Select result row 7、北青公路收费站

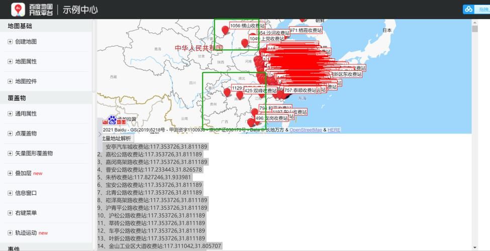(150, 193)
